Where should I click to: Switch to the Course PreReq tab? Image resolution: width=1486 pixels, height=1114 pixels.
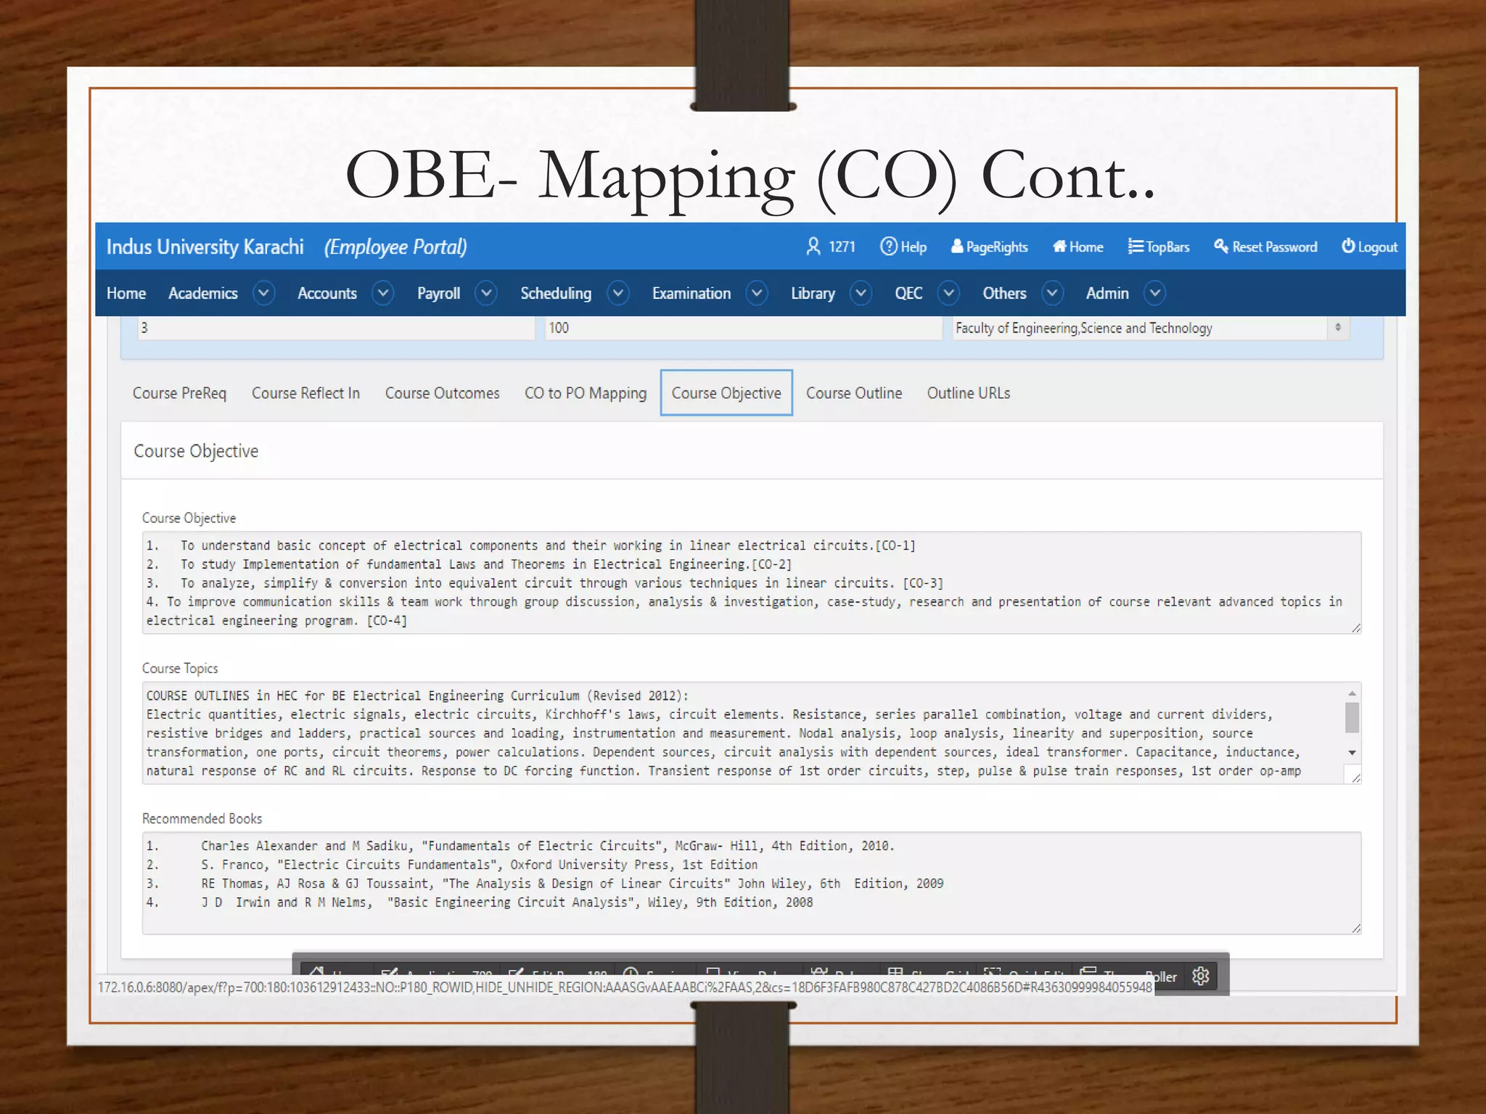[x=179, y=393]
